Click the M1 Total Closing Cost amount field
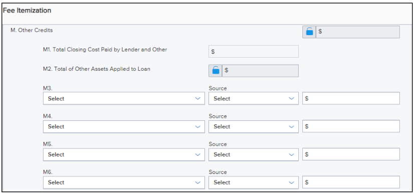The image size is (414, 193). (x=254, y=52)
